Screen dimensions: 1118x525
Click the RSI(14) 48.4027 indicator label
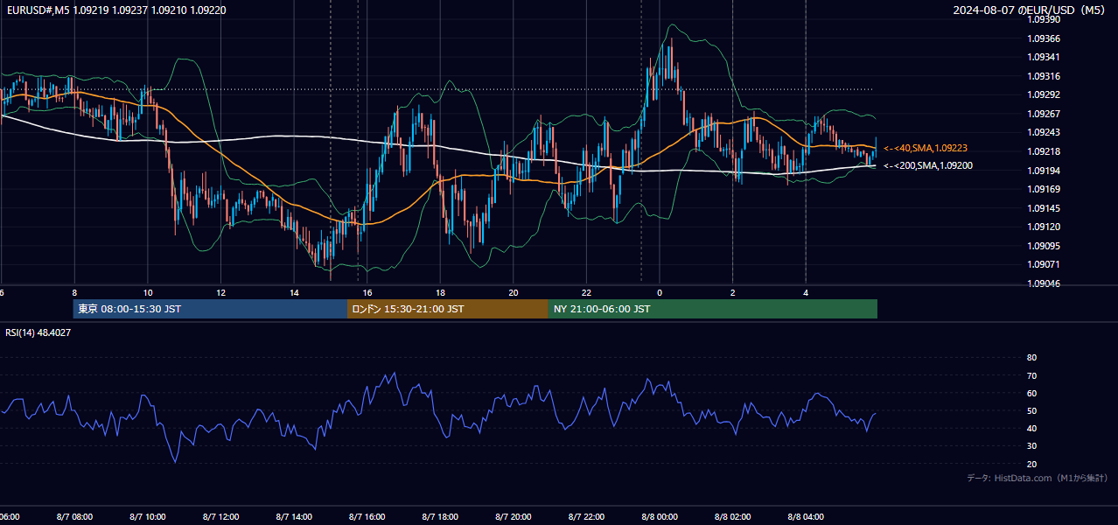pyautogui.click(x=38, y=332)
